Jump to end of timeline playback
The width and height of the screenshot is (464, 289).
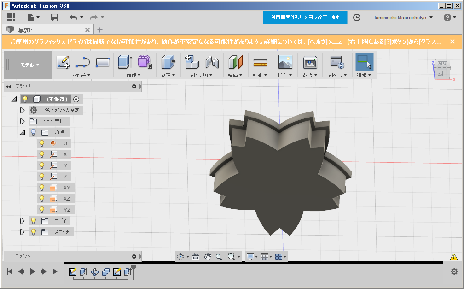pyautogui.click(x=56, y=271)
